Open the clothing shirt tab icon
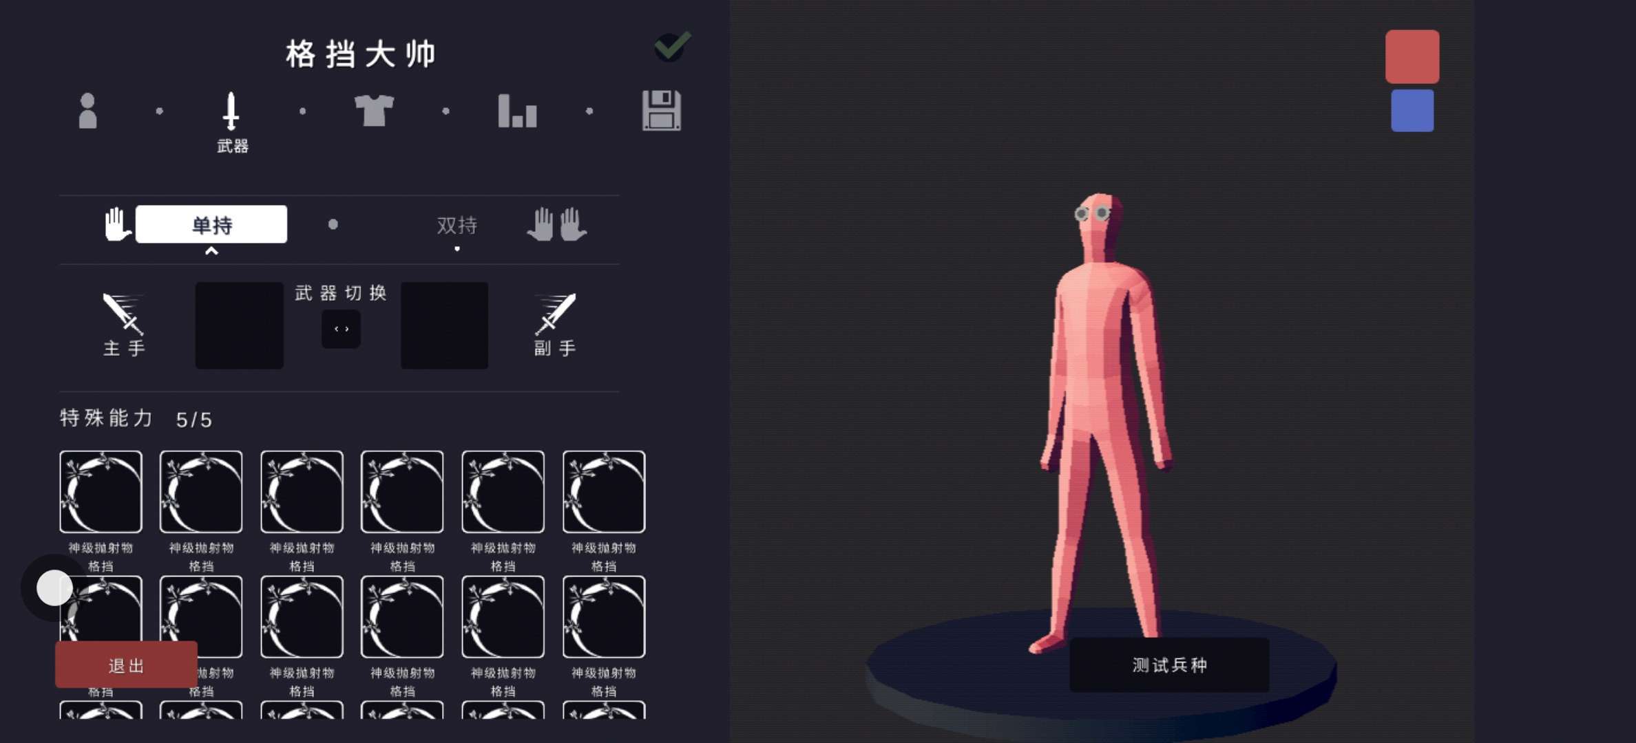The height and width of the screenshot is (743, 1636). click(374, 111)
